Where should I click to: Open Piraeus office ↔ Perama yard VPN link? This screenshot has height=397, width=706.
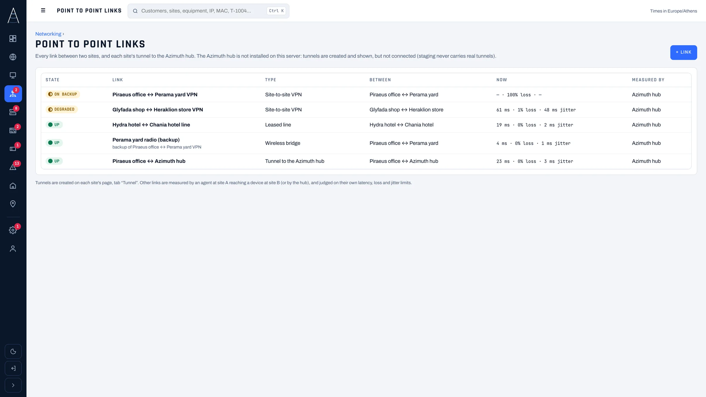coord(155,95)
